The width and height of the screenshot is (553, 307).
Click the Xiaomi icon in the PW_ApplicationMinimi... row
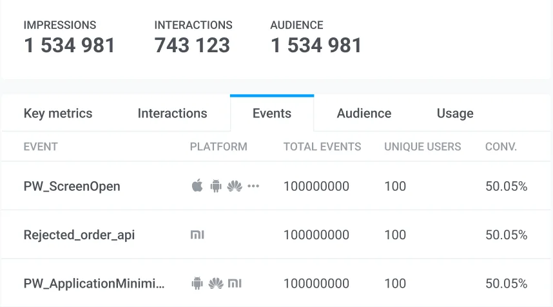click(235, 283)
